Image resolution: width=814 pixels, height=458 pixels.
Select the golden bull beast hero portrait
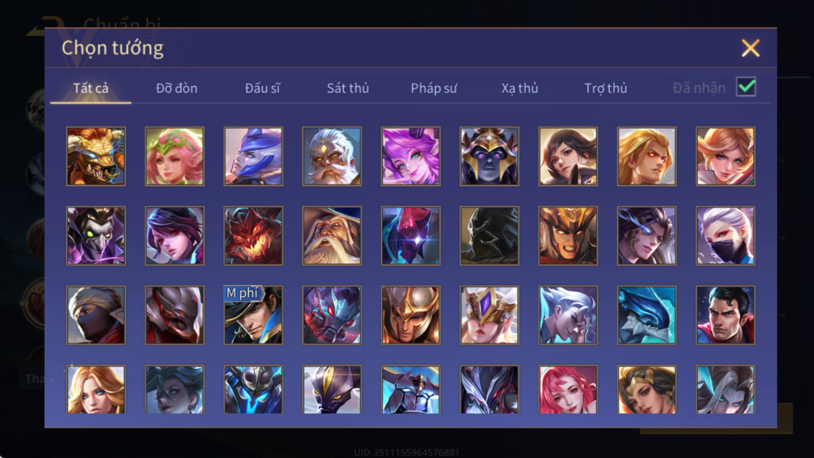click(x=96, y=156)
